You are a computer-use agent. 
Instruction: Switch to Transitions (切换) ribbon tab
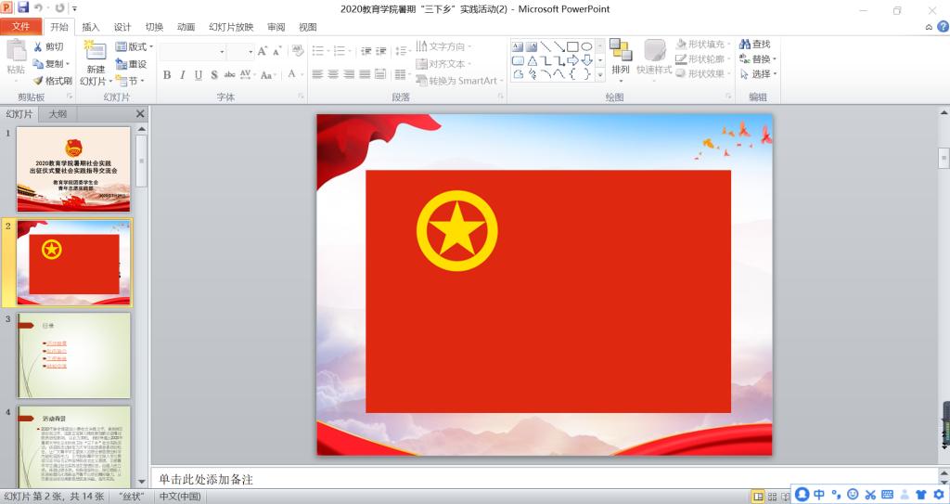click(x=155, y=27)
